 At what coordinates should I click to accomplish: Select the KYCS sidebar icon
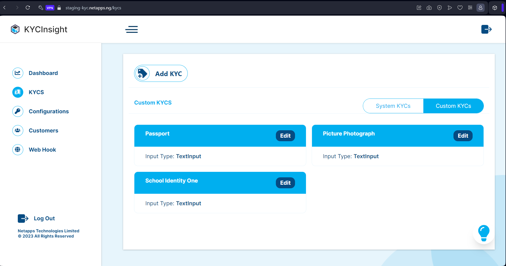coord(18,92)
